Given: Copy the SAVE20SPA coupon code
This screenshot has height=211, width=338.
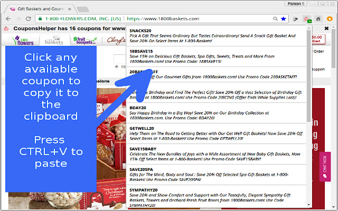Looking at the screenshot, I should 216,175.
